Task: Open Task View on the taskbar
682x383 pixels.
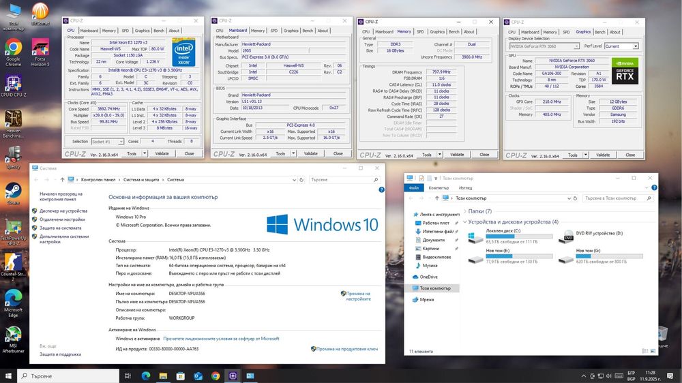Action: tap(128, 376)
